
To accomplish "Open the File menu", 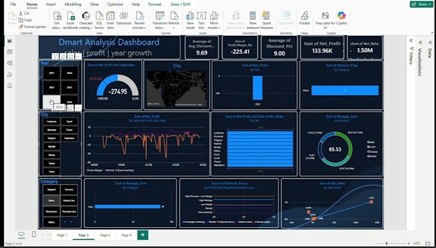I will point(13,4).
